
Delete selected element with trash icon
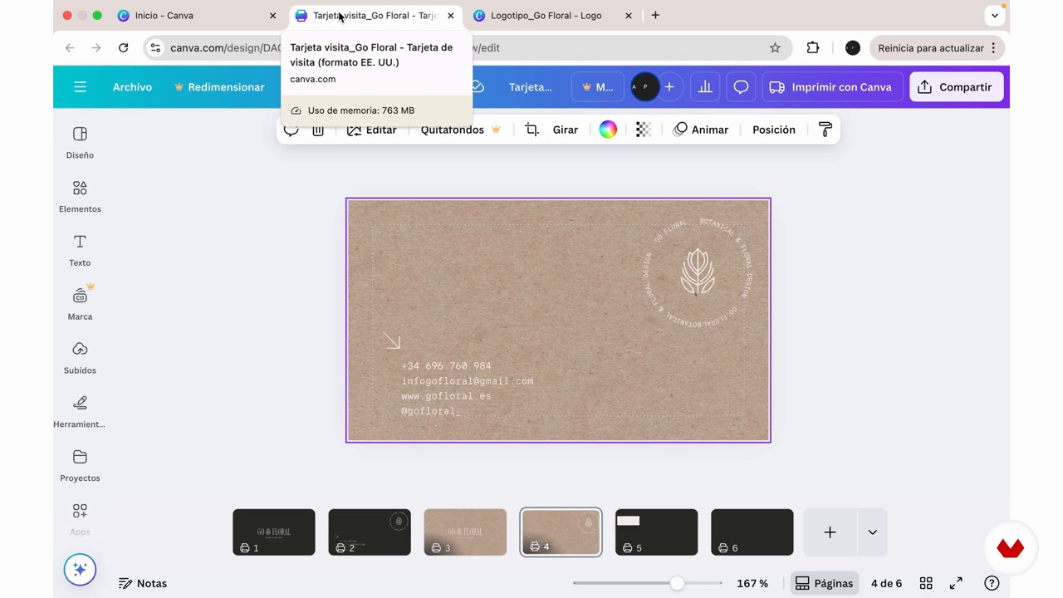pyautogui.click(x=318, y=130)
